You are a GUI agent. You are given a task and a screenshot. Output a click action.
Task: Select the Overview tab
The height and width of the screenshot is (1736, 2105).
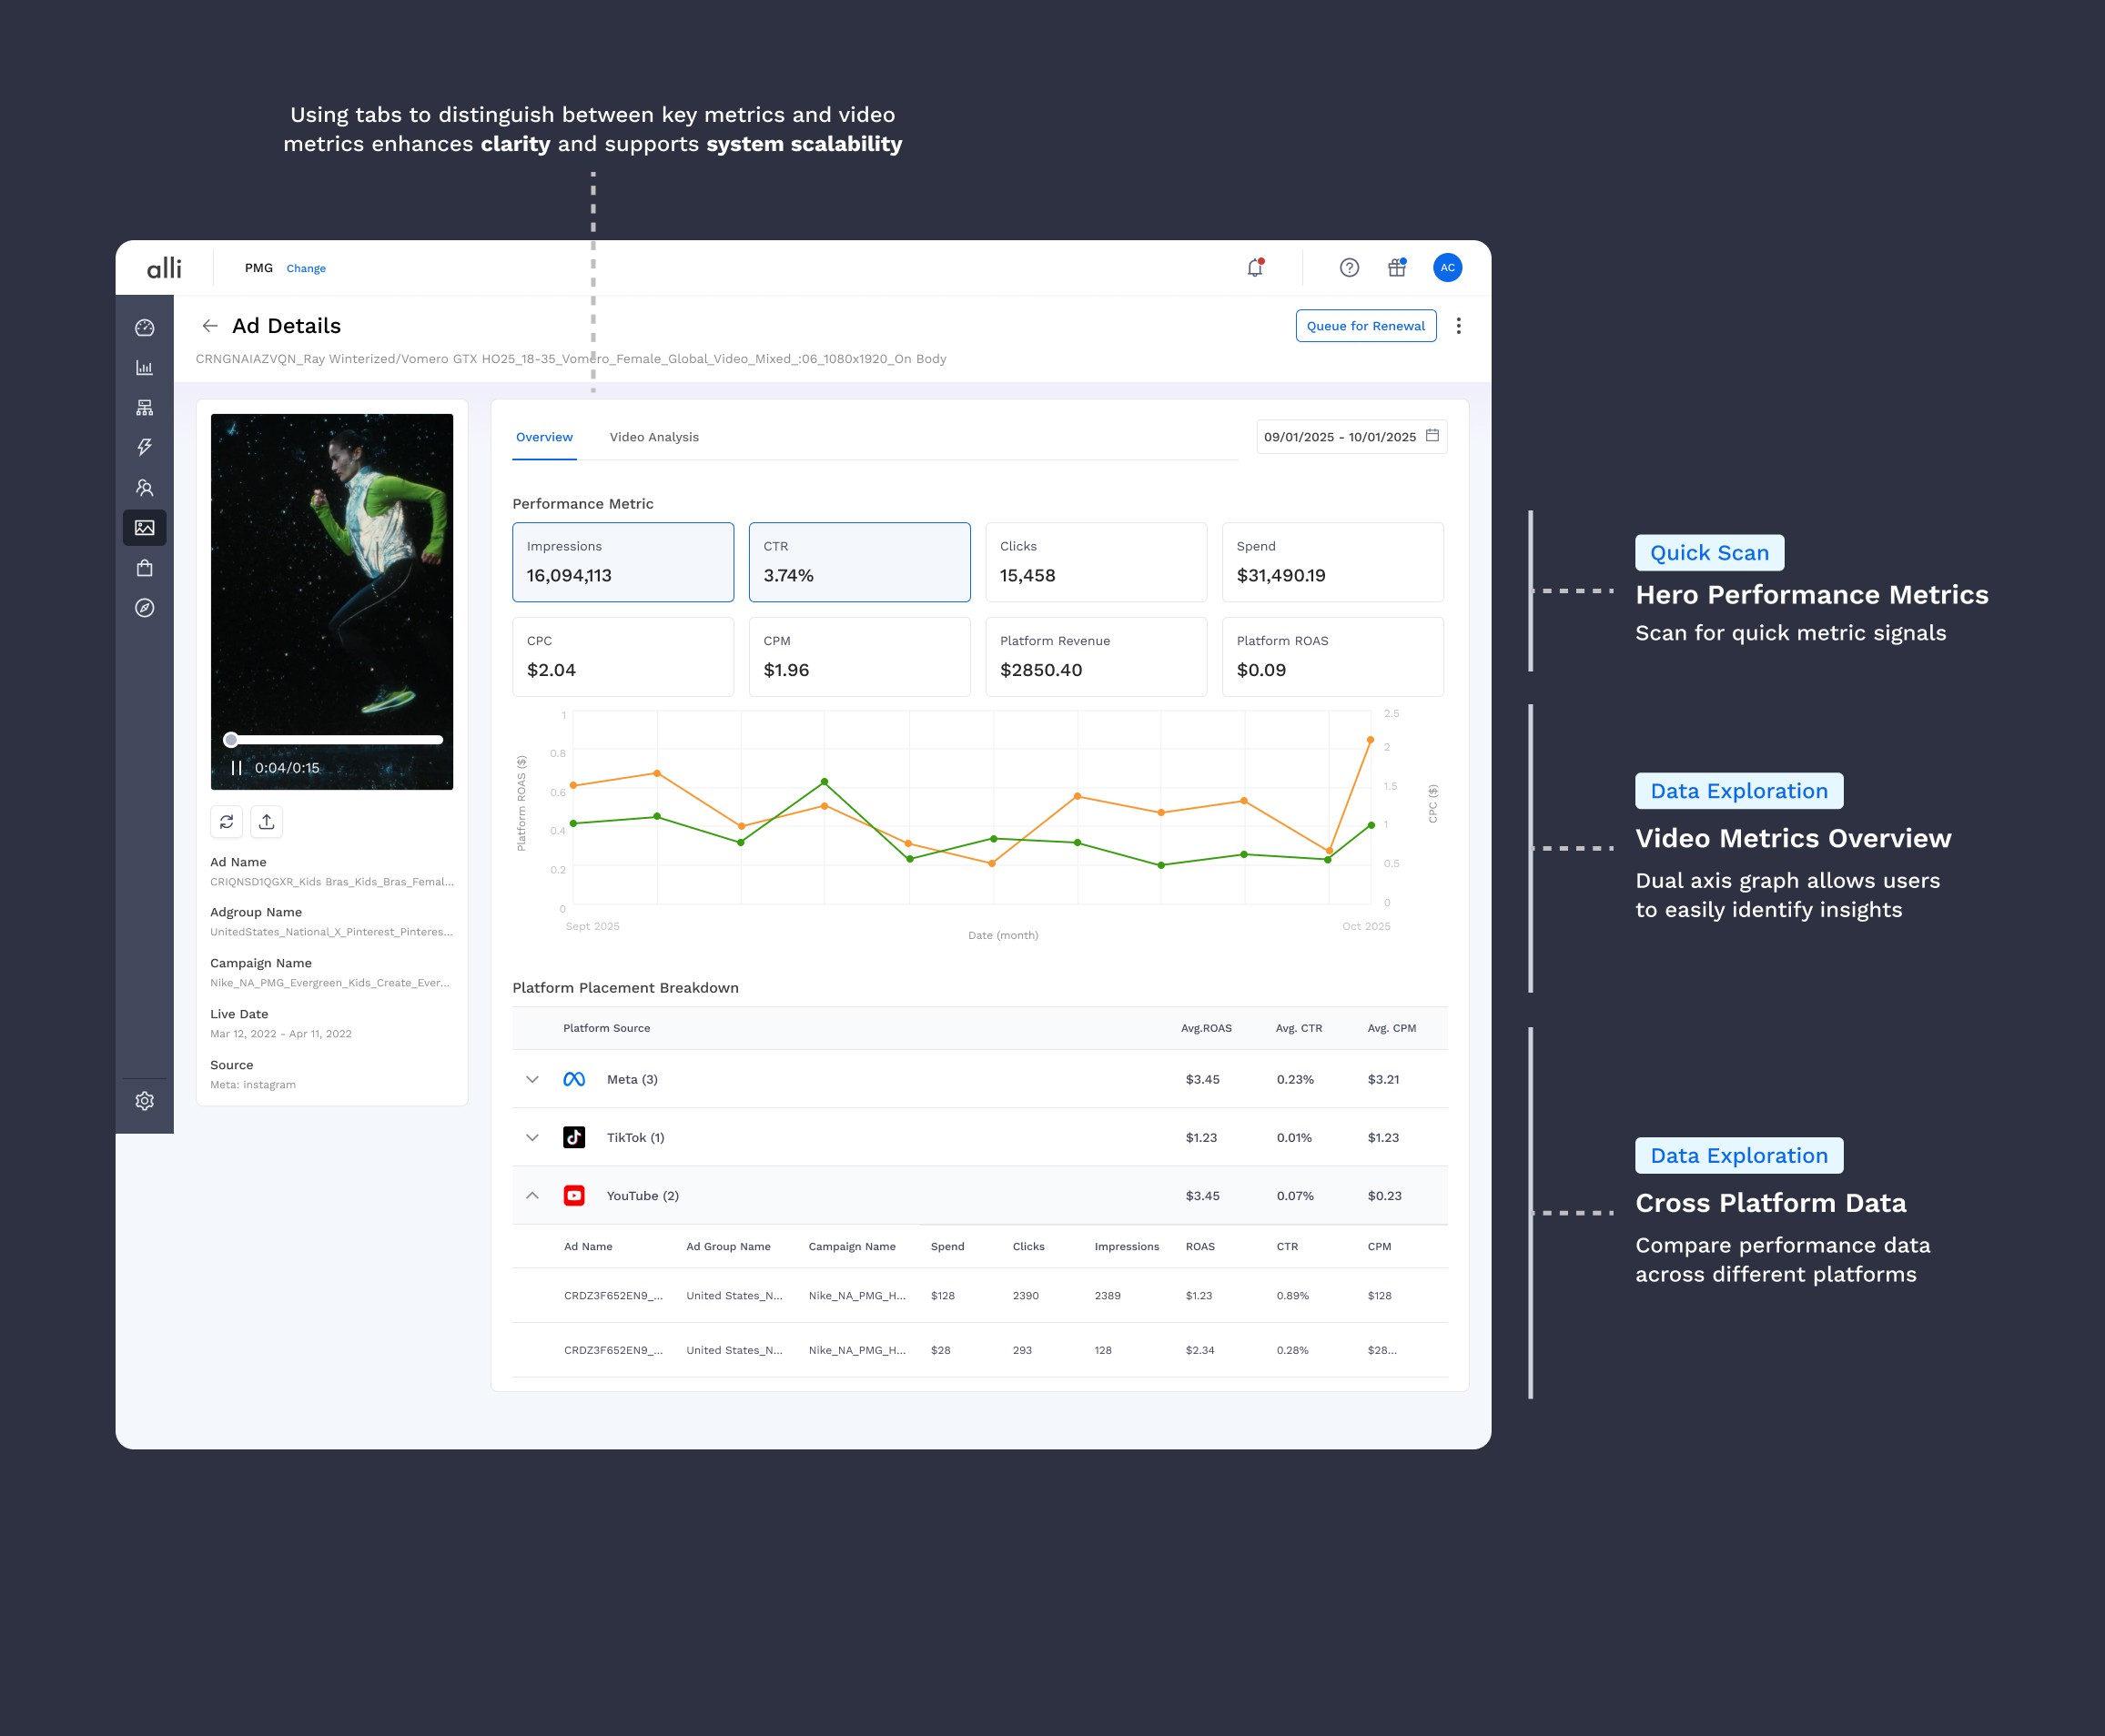(544, 438)
